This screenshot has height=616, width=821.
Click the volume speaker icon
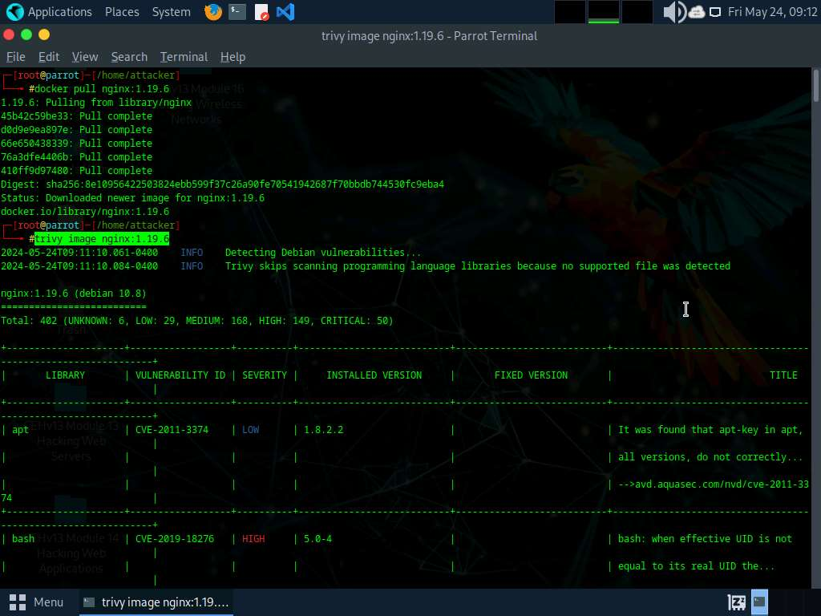tap(674, 12)
